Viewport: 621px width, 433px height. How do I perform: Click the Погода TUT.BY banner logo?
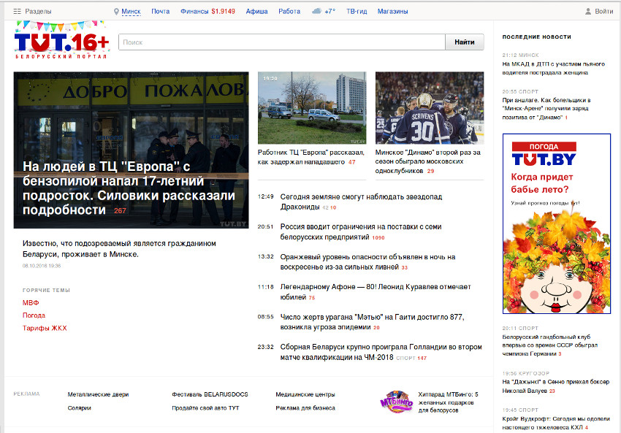544,153
